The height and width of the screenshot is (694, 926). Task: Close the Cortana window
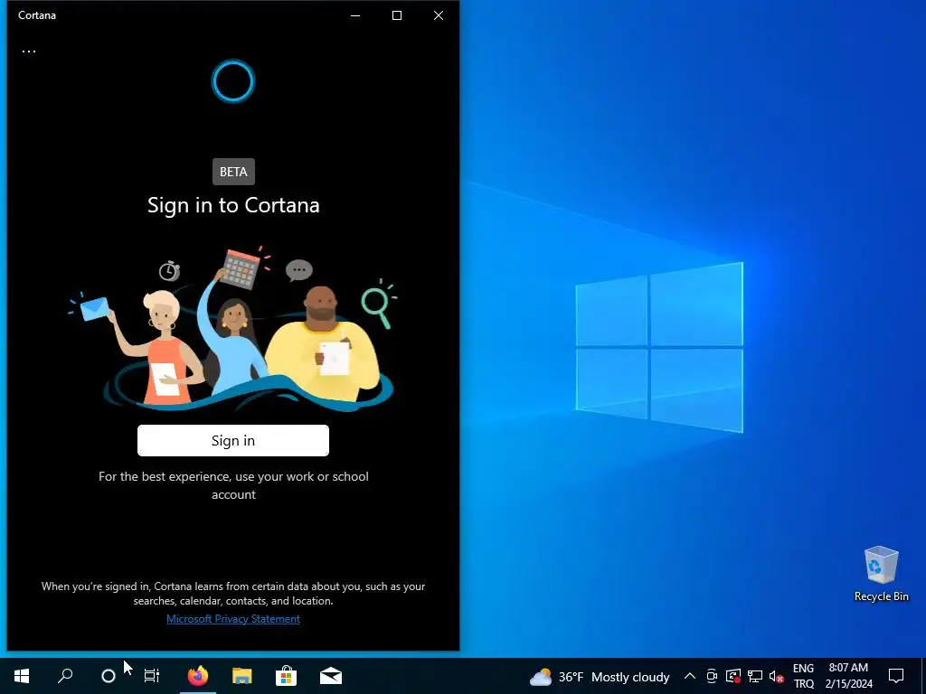tap(439, 15)
